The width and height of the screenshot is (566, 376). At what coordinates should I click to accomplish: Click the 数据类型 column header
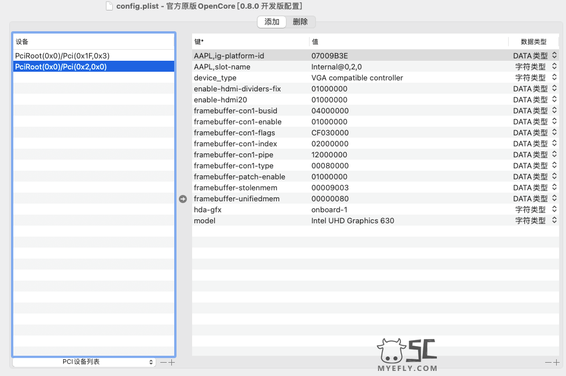[x=533, y=42]
